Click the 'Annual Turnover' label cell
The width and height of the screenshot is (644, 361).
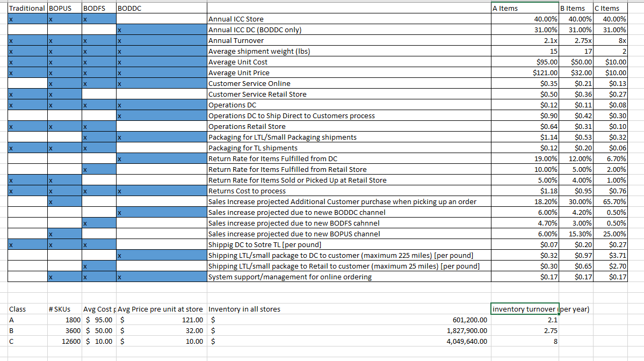tap(349, 40)
